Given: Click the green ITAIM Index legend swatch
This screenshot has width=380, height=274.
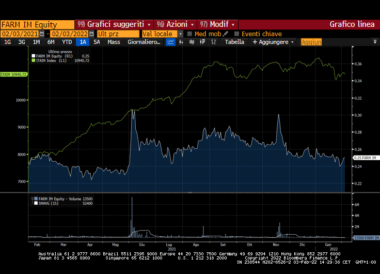Looking at the screenshot, I should coord(34,60).
